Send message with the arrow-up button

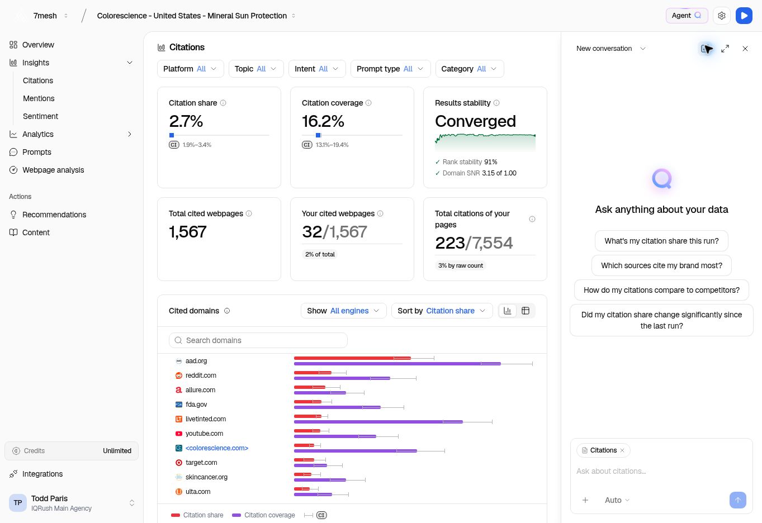tap(738, 500)
